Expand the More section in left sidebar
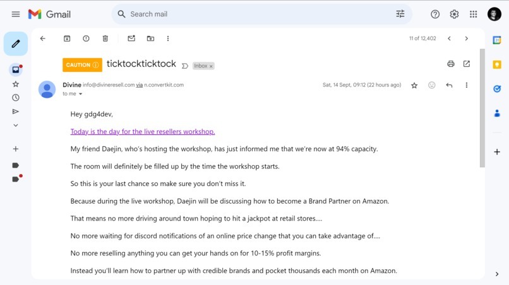The image size is (509, 285). (x=16, y=125)
